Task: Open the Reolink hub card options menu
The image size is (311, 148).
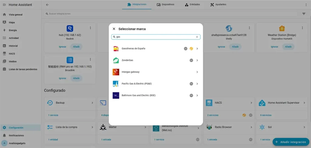Action: 91,28
